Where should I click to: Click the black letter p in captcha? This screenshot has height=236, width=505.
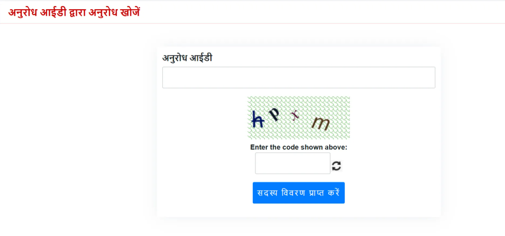(x=274, y=114)
